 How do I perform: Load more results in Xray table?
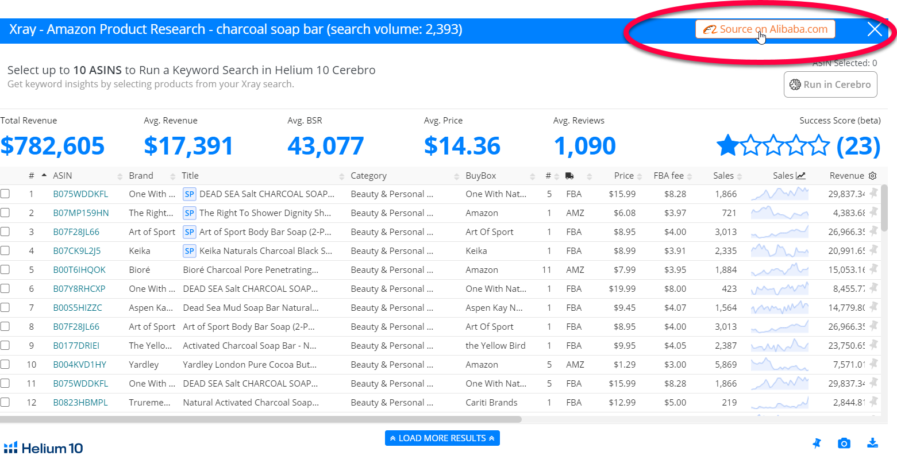click(x=442, y=438)
